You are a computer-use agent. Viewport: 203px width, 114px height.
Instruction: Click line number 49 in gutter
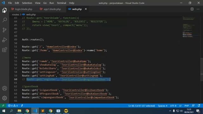[16, 40]
